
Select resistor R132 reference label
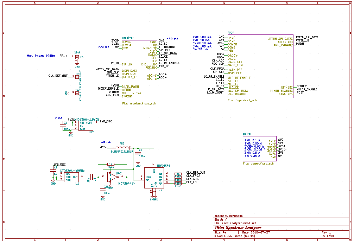coord(178,186)
